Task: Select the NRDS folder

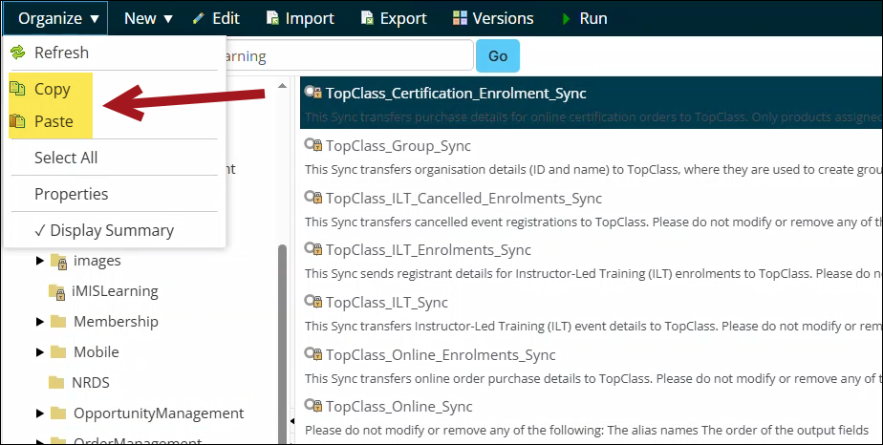Action: click(x=90, y=383)
